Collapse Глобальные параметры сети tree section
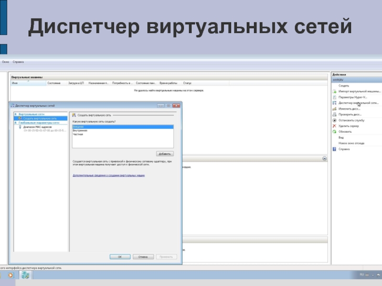Screen dimensions: 382x286 click(x=16, y=123)
